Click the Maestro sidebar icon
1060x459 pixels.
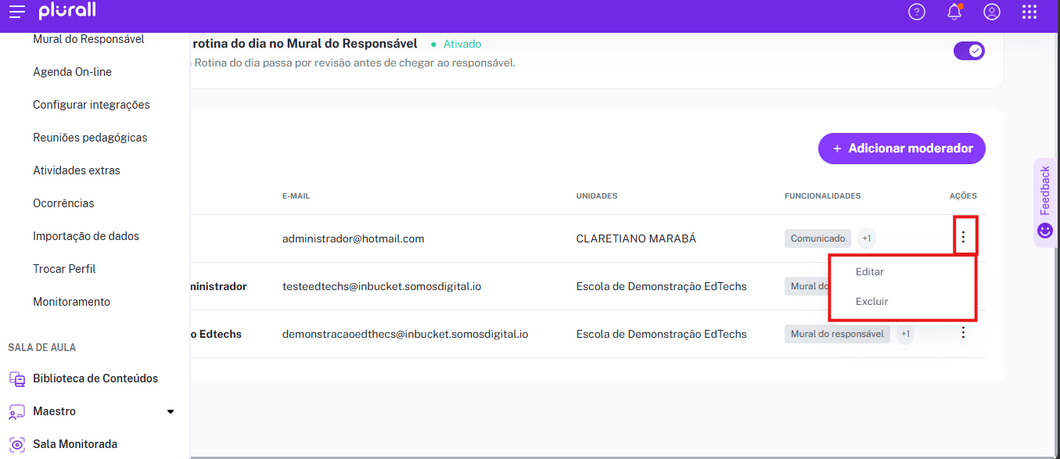(17, 411)
